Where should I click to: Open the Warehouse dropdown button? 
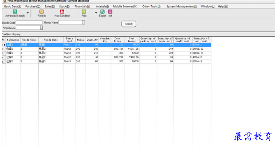pos(41,28)
